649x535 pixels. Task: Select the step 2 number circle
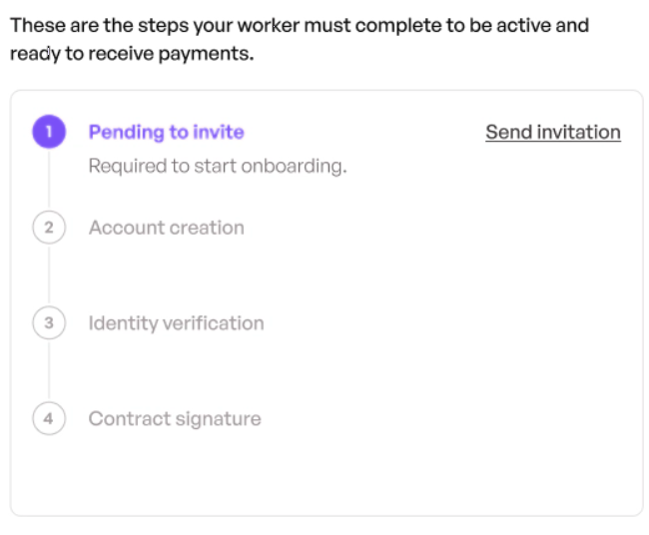[49, 228]
